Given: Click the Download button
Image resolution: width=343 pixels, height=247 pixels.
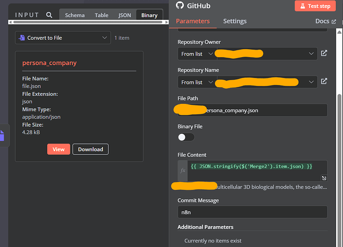Looking at the screenshot, I should (90, 149).
